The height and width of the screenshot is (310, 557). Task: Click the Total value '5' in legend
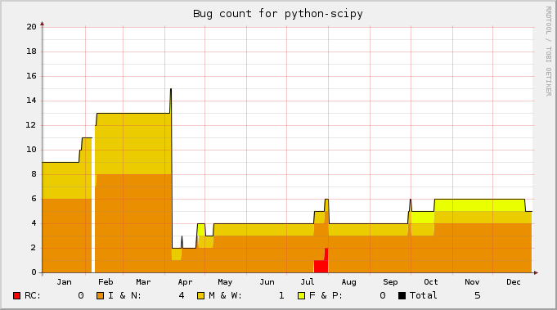pos(478,295)
